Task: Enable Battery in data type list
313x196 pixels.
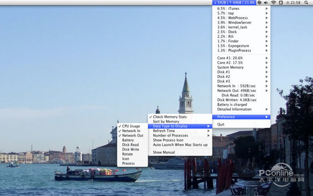Action: click(128, 140)
